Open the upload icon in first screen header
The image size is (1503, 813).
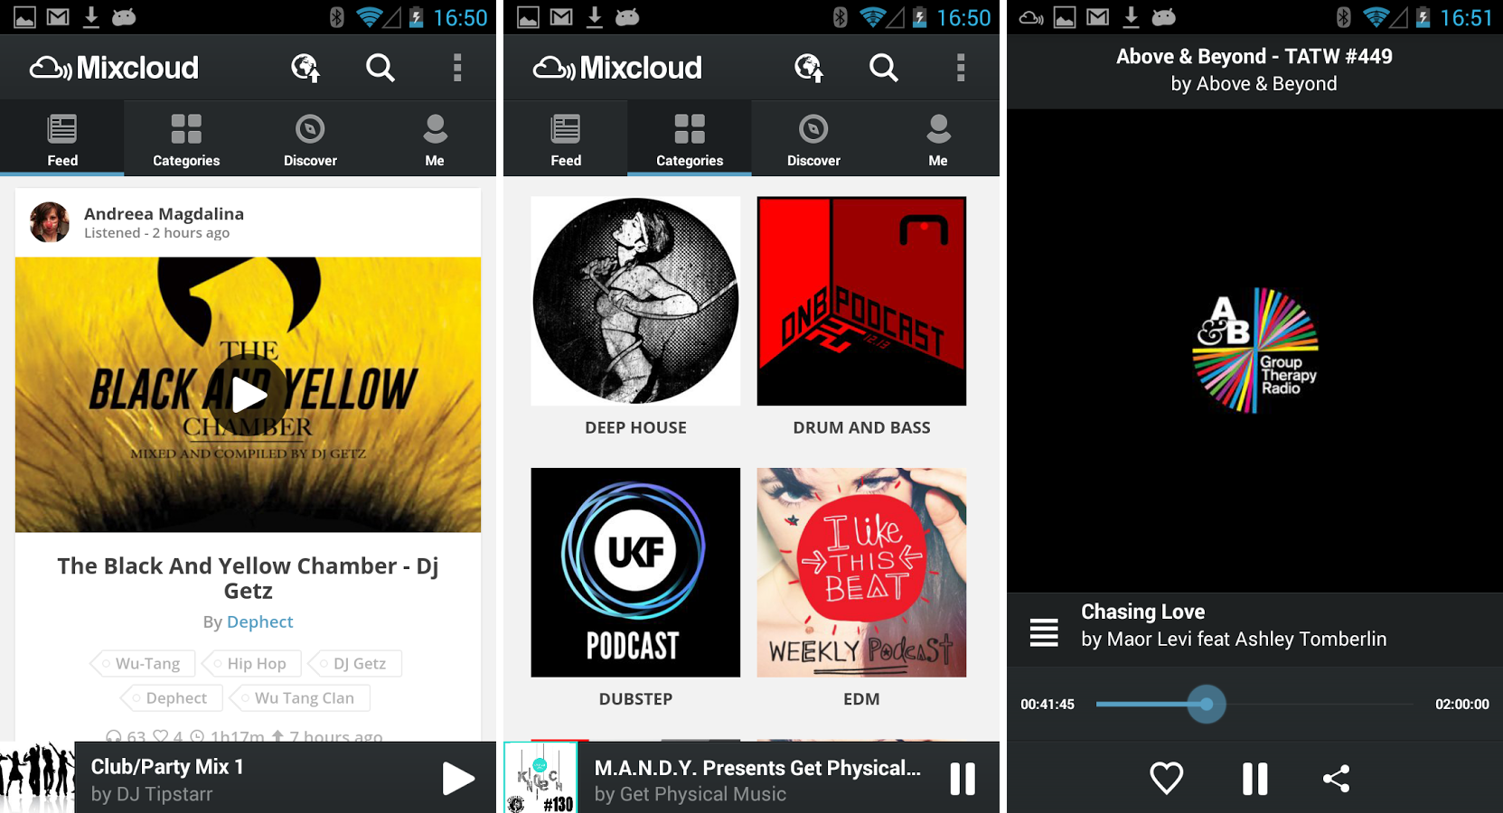pos(305,68)
